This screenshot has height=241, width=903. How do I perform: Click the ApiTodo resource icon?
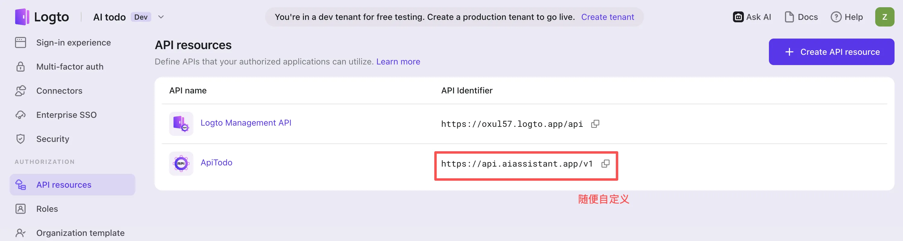181,163
